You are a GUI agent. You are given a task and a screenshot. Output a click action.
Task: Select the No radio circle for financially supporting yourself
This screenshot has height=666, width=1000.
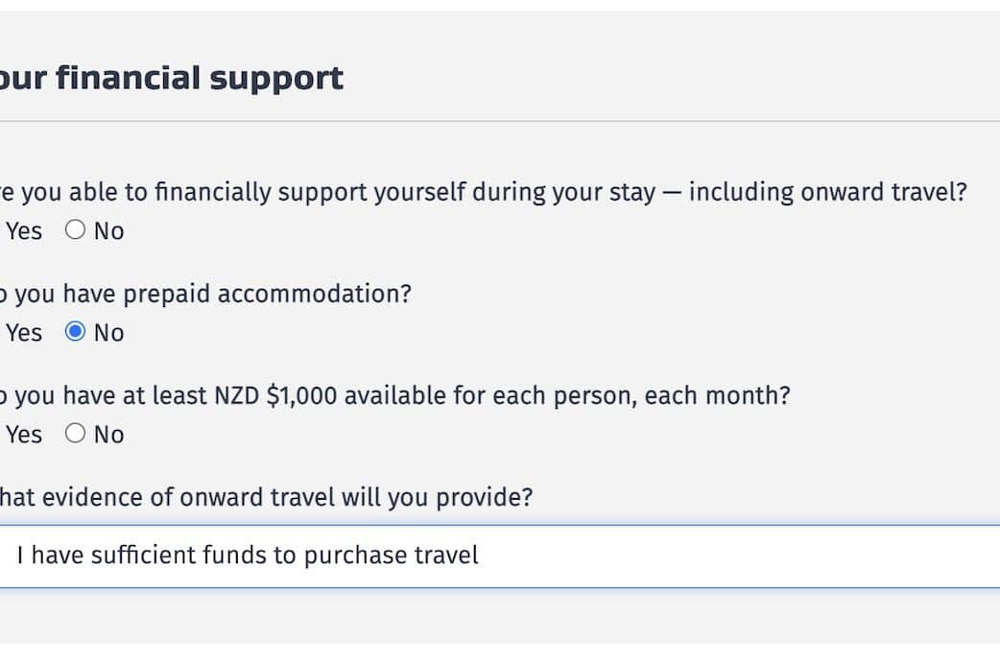click(75, 230)
